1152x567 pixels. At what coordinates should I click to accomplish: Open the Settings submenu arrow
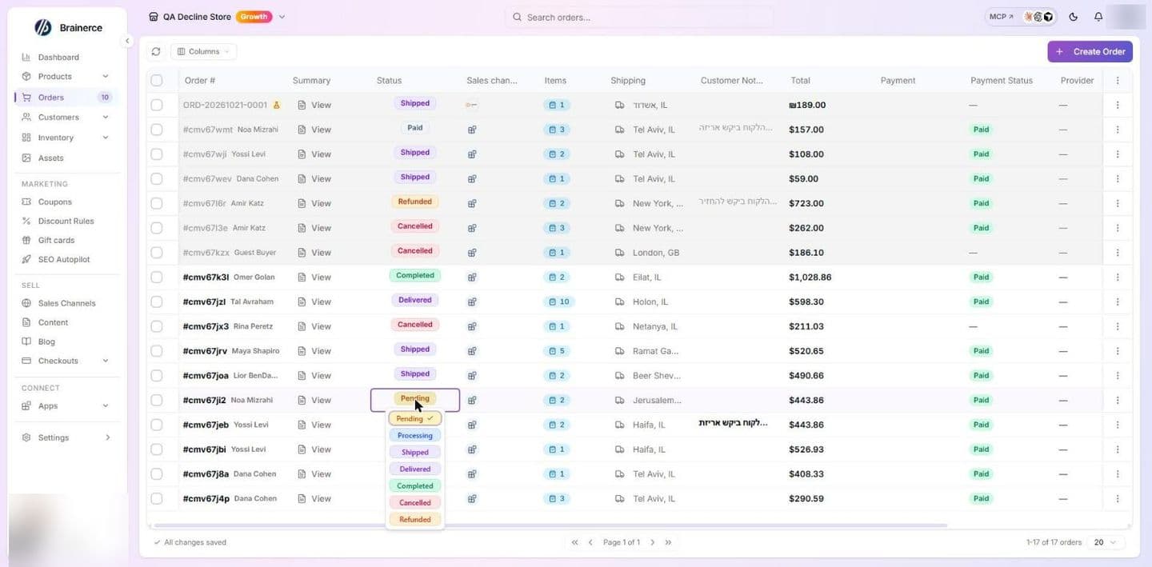(107, 438)
